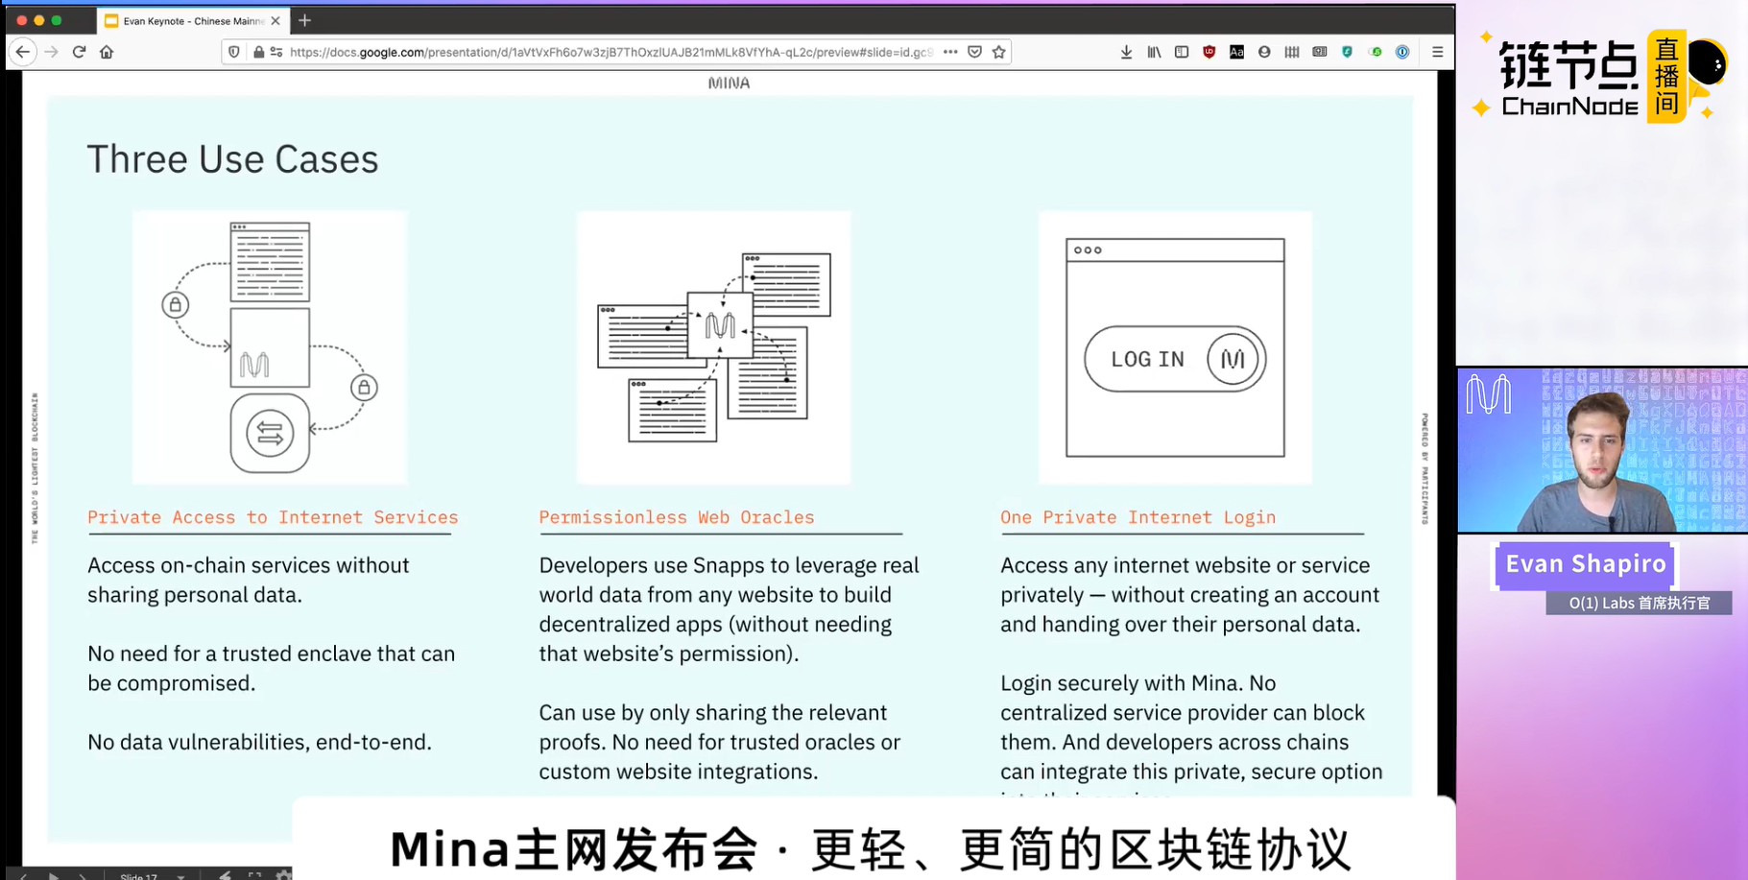
Task: Click the private access diagram image
Action: click(270, 347)
